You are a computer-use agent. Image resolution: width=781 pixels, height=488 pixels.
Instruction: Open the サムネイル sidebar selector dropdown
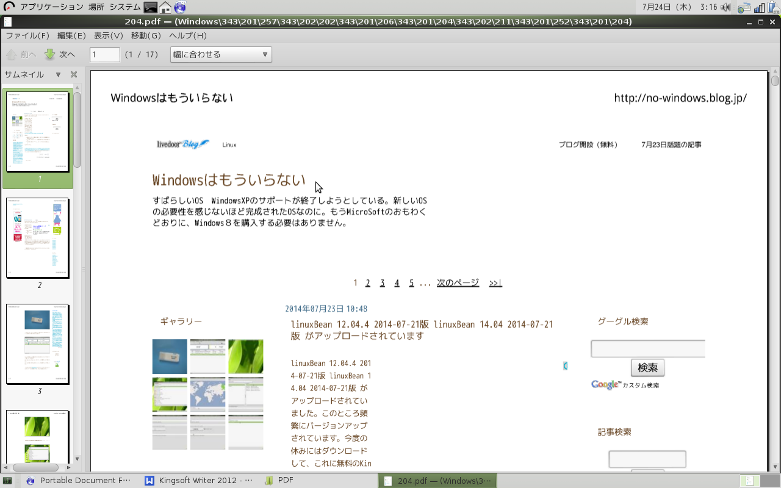[x=59, y=74]
